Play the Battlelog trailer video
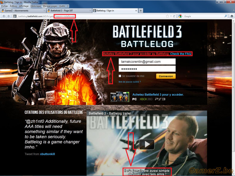This screenshot has height=176, width=235. (x=147, y=144)
